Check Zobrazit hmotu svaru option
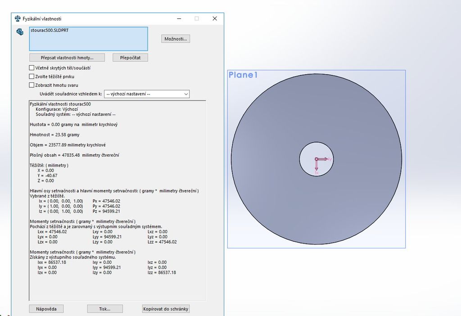The image size is (461, 316). 32,85
